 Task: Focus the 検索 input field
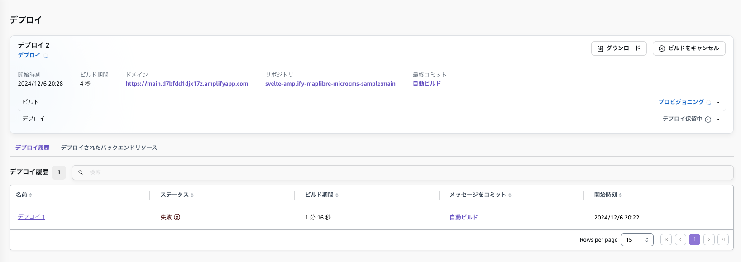403,172
